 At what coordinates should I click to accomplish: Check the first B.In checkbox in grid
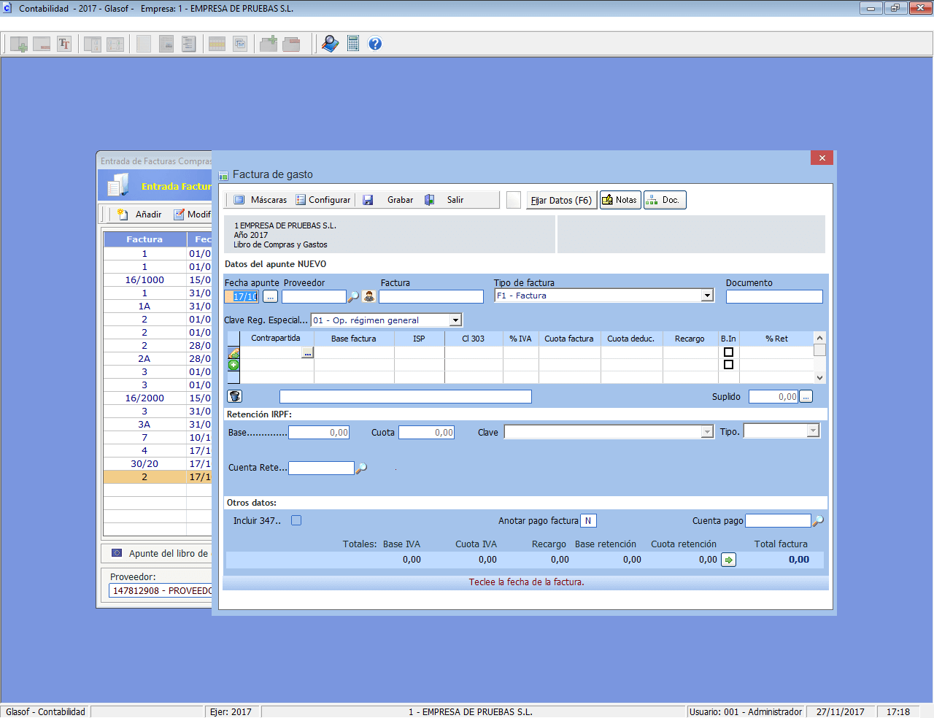(728, 352)
